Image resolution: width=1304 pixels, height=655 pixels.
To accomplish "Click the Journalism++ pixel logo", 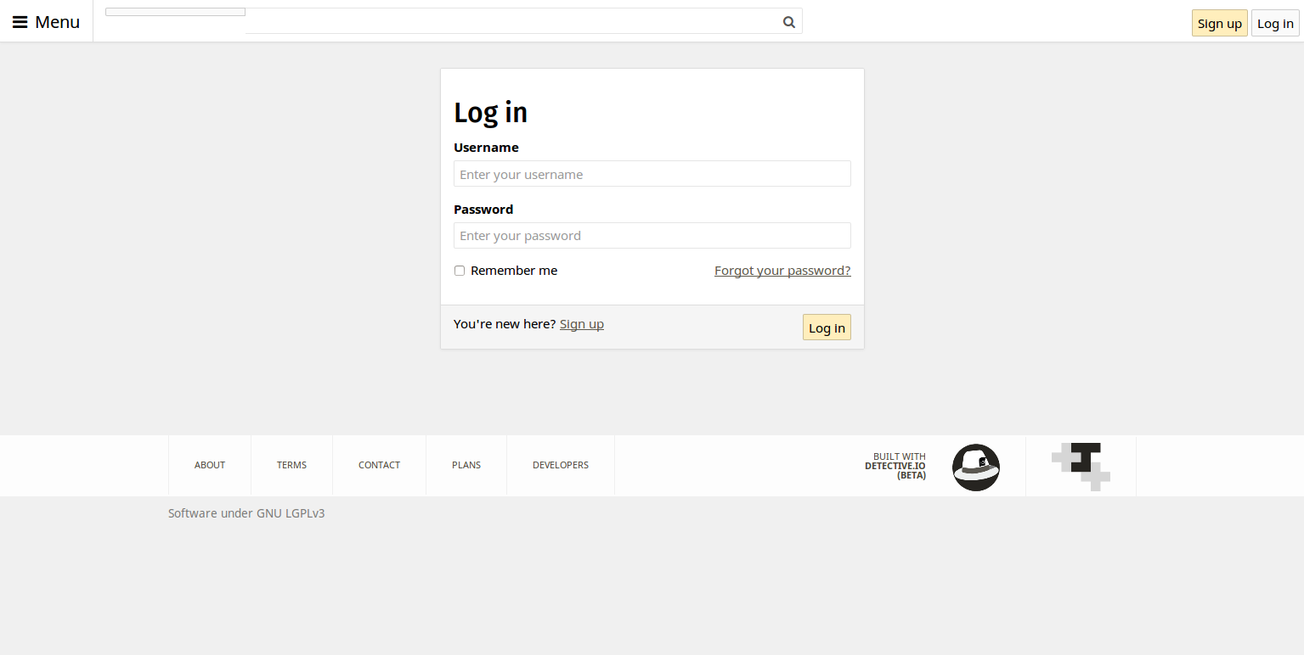I will pos(1080,466).
